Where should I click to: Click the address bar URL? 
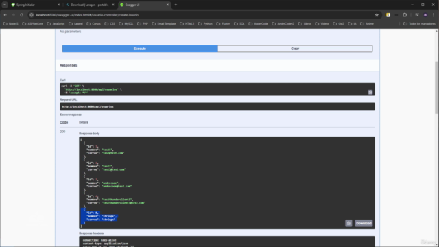[87, 15]
